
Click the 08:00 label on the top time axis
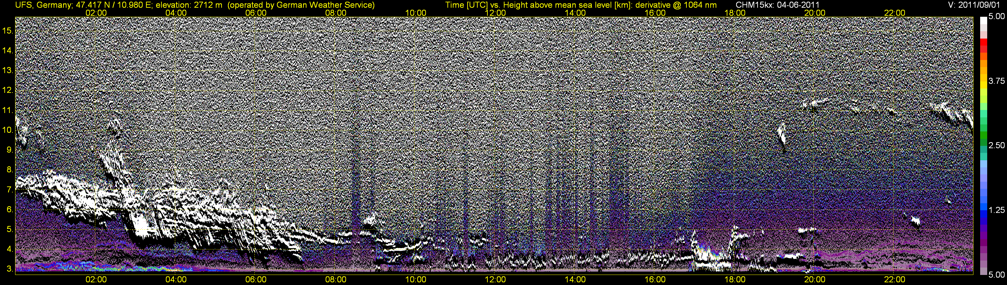point(335,13)
